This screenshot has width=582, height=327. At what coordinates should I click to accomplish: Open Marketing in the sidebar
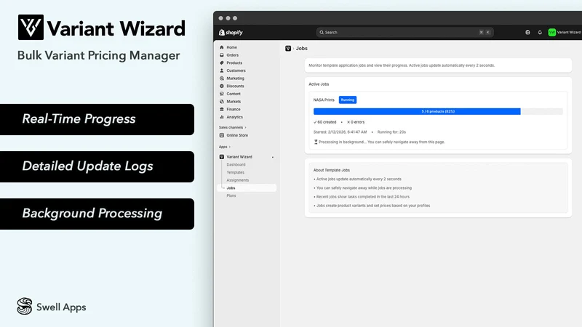click(x=235, y=78)
